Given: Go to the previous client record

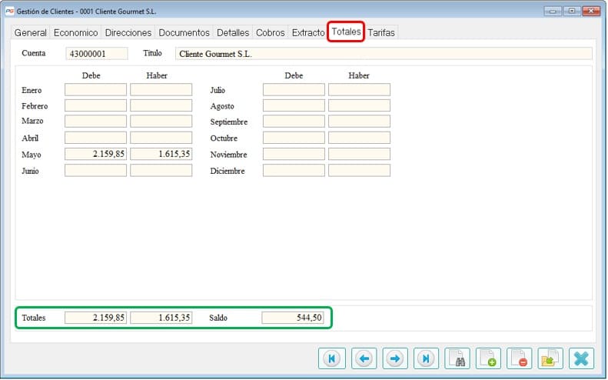Looking at the screenshot, I should 364,358.
